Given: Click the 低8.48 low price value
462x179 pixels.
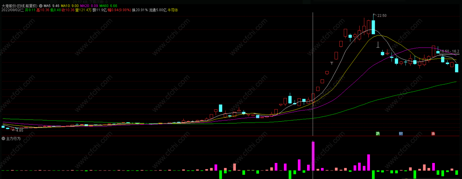Looking at the screenshot, I should [x=55, y=10].
